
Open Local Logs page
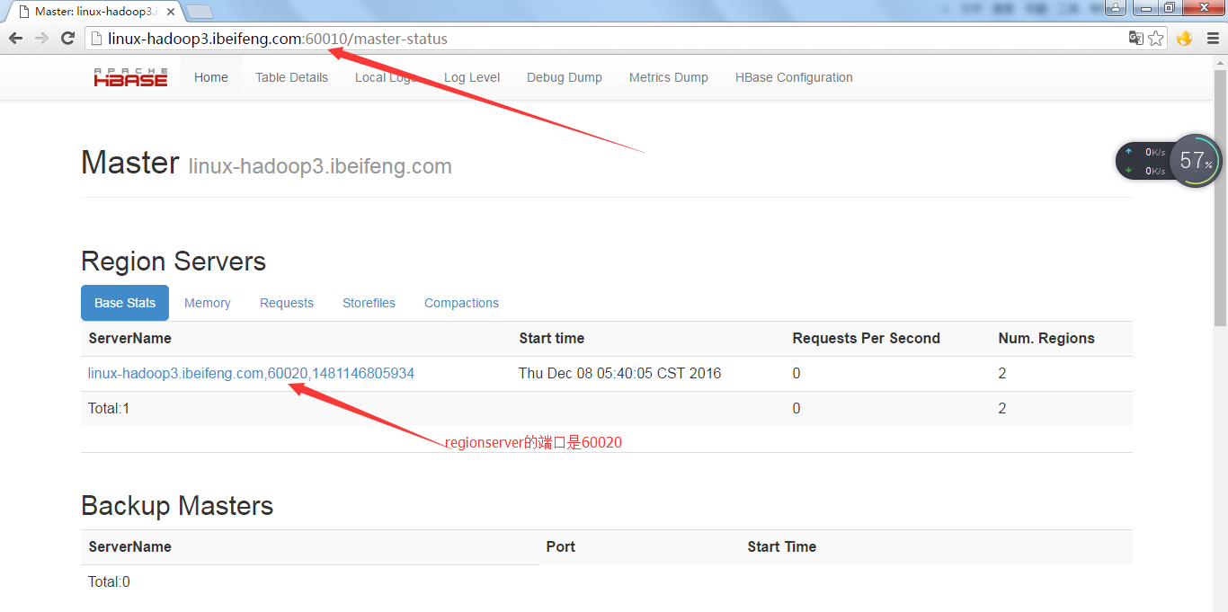[x=386, y=77]
